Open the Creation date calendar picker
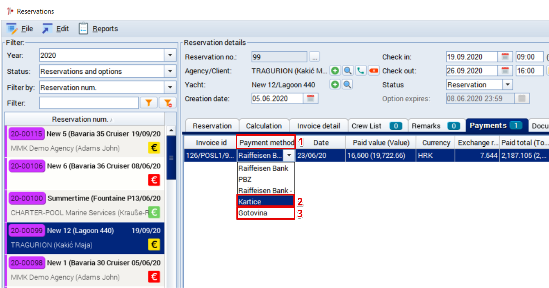549x288 pixels. (310, 98)
